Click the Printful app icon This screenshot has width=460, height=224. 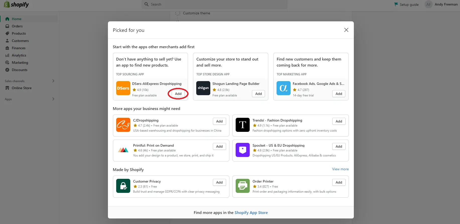point(123,150)
